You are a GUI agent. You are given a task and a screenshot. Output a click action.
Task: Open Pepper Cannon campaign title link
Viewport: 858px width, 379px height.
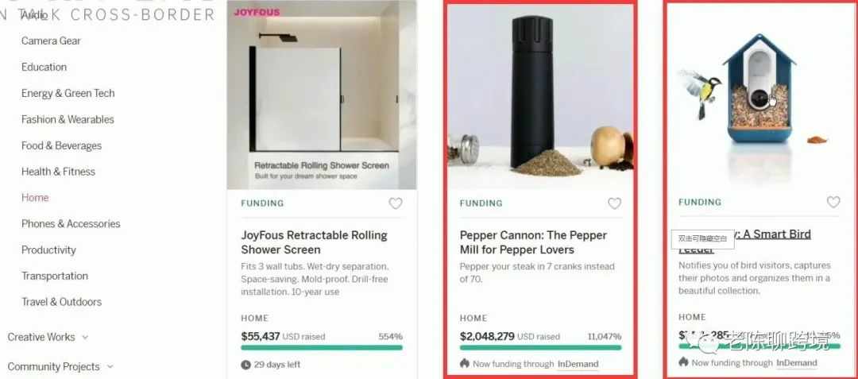[x=534, y=242]
